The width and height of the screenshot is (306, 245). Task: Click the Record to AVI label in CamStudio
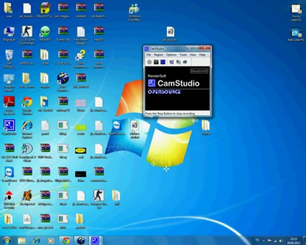pos(199,71)
